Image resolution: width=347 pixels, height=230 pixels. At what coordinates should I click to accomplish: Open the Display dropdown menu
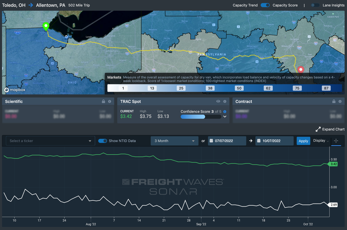pos(321,141)
